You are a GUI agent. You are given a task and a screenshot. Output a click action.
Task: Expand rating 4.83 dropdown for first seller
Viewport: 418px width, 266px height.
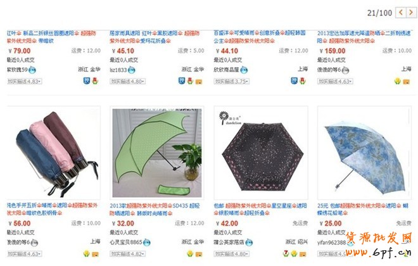25,81
